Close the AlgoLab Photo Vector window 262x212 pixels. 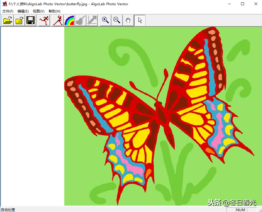click(x=256, y=4)
